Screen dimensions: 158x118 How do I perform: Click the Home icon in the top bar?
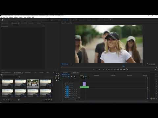click(2, 20)
